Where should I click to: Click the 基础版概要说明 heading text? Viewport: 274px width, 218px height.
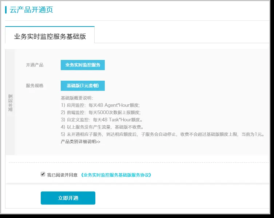pos(77,98)
